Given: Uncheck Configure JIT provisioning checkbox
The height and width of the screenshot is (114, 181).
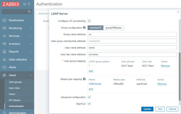Looking at the screenshot, I should click(x=89, y=21).
